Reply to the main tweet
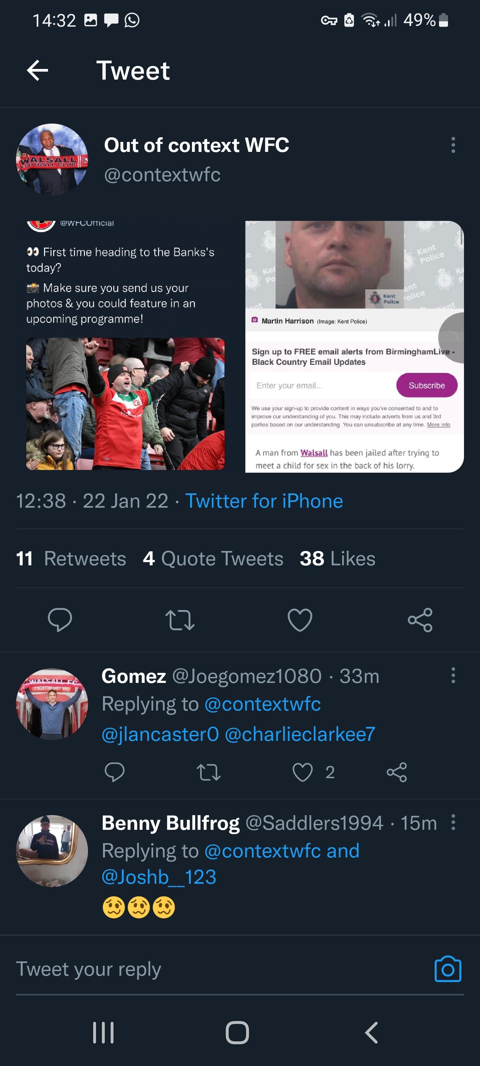This screenshot has height=1066, width=480. click(x=60, y=620)
